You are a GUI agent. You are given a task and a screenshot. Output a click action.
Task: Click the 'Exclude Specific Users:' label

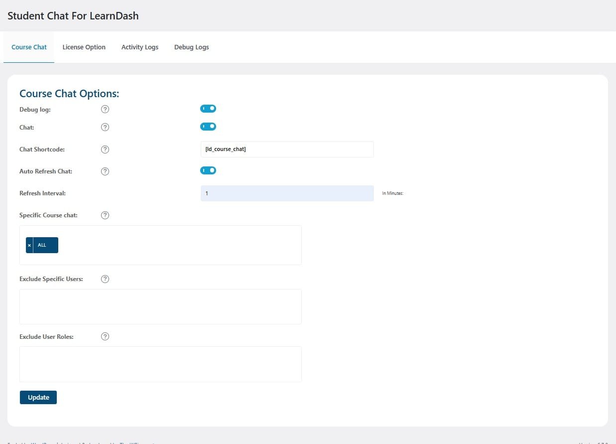[51, 279]
